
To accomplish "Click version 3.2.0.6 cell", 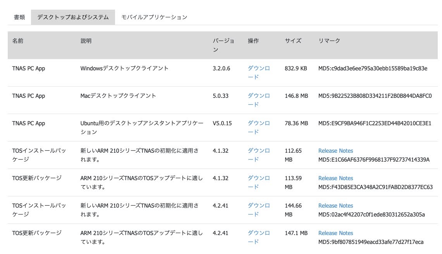I will point(221,68).
